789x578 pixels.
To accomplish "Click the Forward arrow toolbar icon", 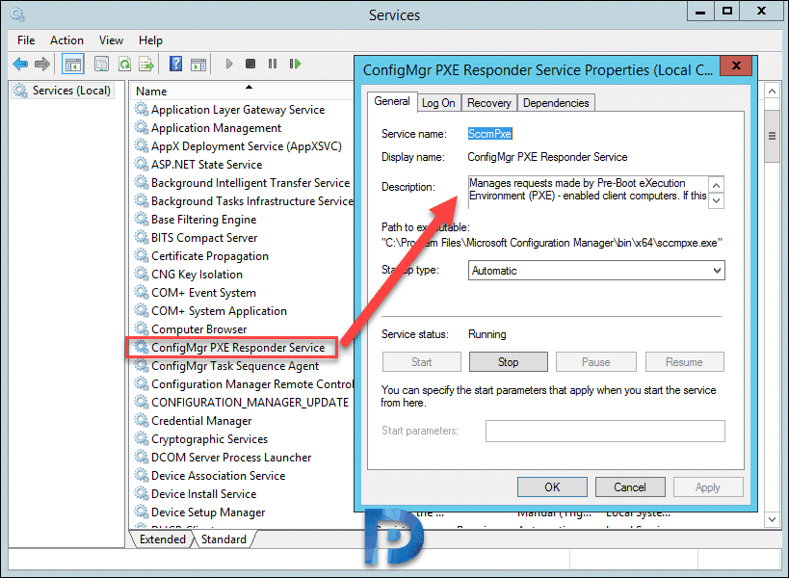I will tap(42, 64).
